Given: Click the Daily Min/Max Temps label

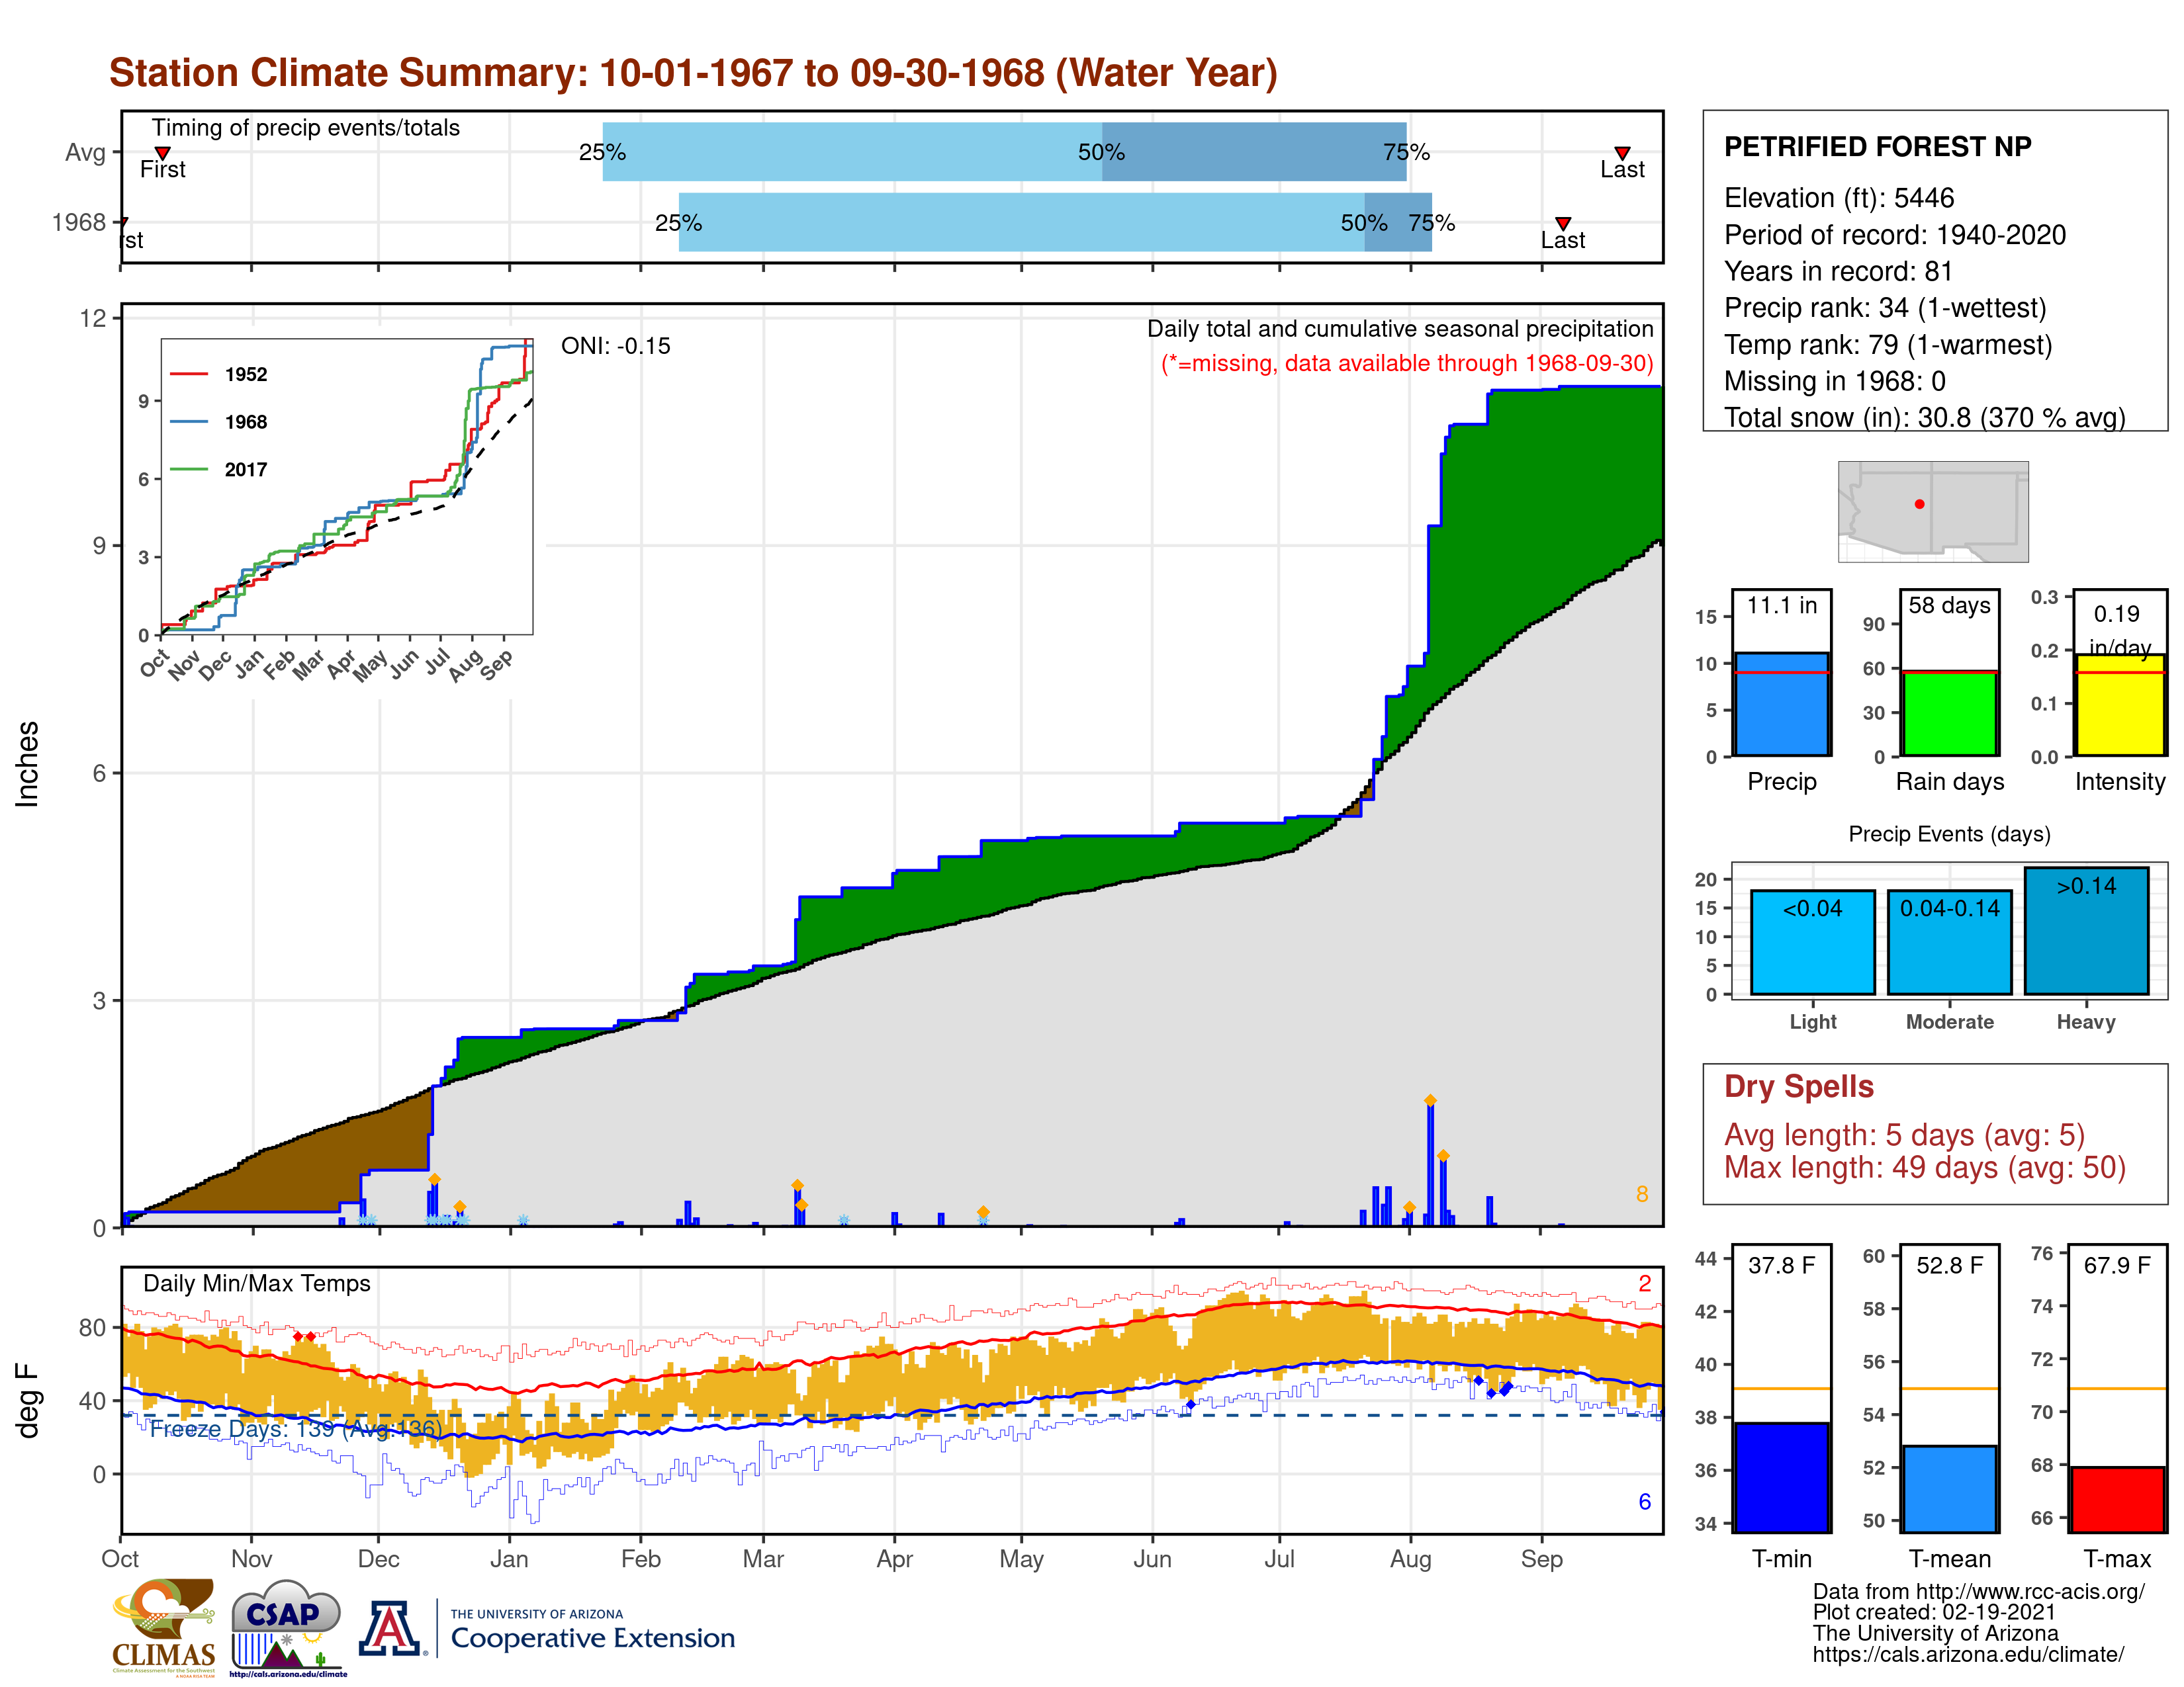Looking at the screenshot, I should click(257, 1284).
